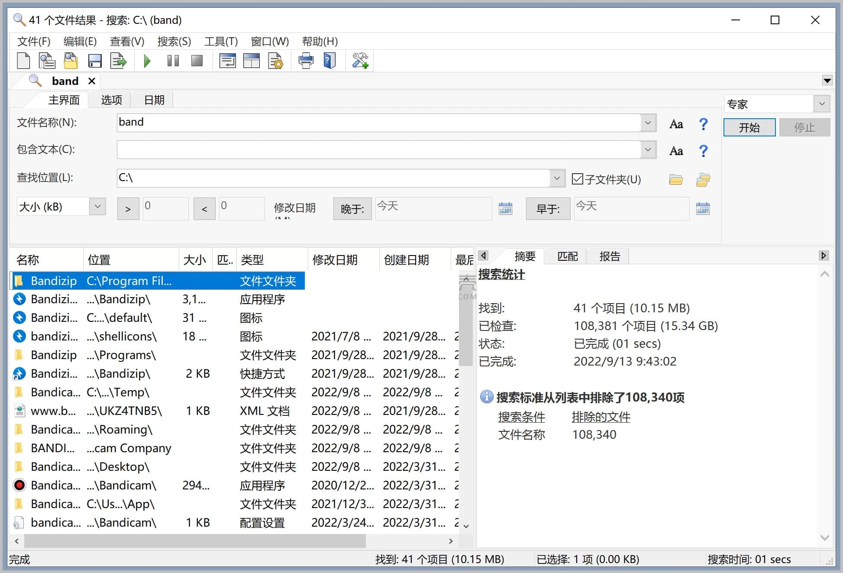Click the 开始 button
843x573 pixels.
[749, 127]
